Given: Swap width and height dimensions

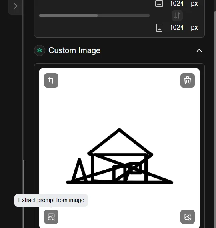Looking at the screenshot, I should (x=177, y=16).
